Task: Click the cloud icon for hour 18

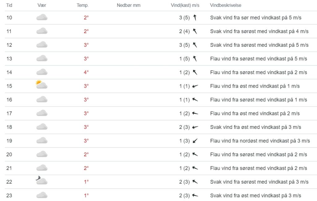Action: pyautogui.click(x=42, y=127)
